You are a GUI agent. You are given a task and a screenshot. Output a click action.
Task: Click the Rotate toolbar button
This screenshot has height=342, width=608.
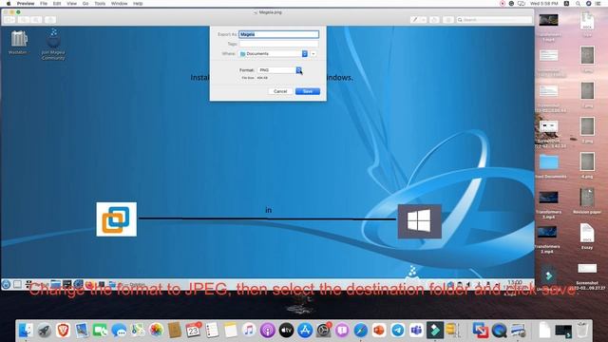tap(434, 19)
